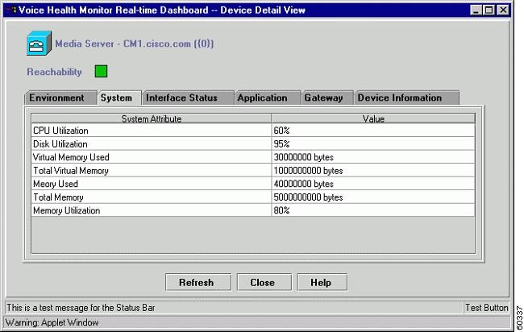
Task: Switch to the Environment tab
Action: (60, 98)
